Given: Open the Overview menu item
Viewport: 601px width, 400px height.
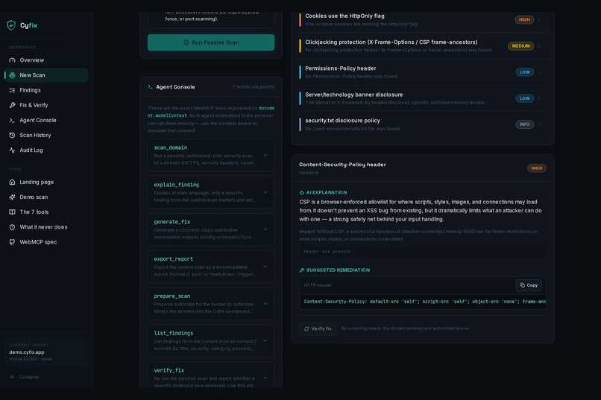Looking at the screenshot, I should (x=46, y=60).
